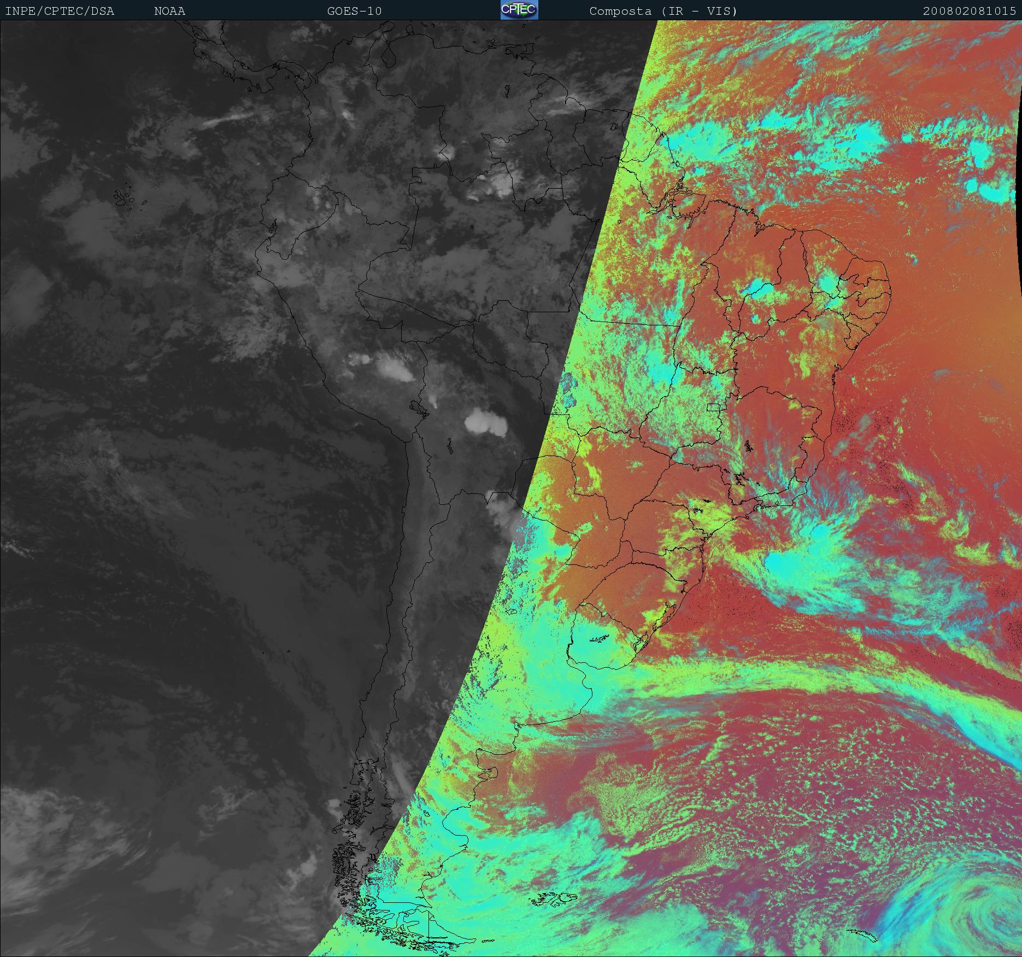This screenshot has width=1022, height=957.
Task: Click the GOES-10 satellite label
Action: tap(354, 11)
